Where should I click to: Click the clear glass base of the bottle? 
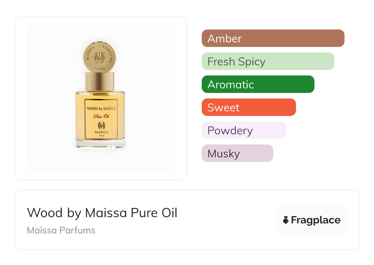pyautogui.click(x=100, y=144)
